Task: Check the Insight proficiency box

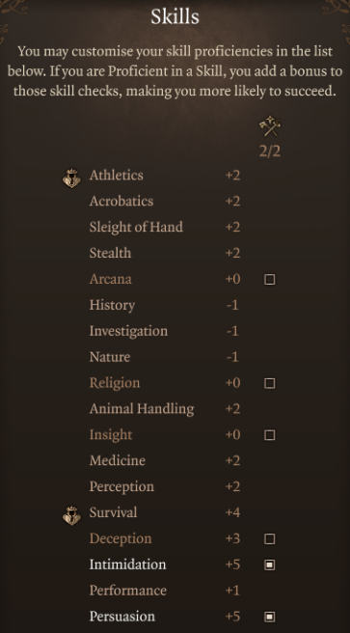Action: pyautogui.click(x=270, y=435)
